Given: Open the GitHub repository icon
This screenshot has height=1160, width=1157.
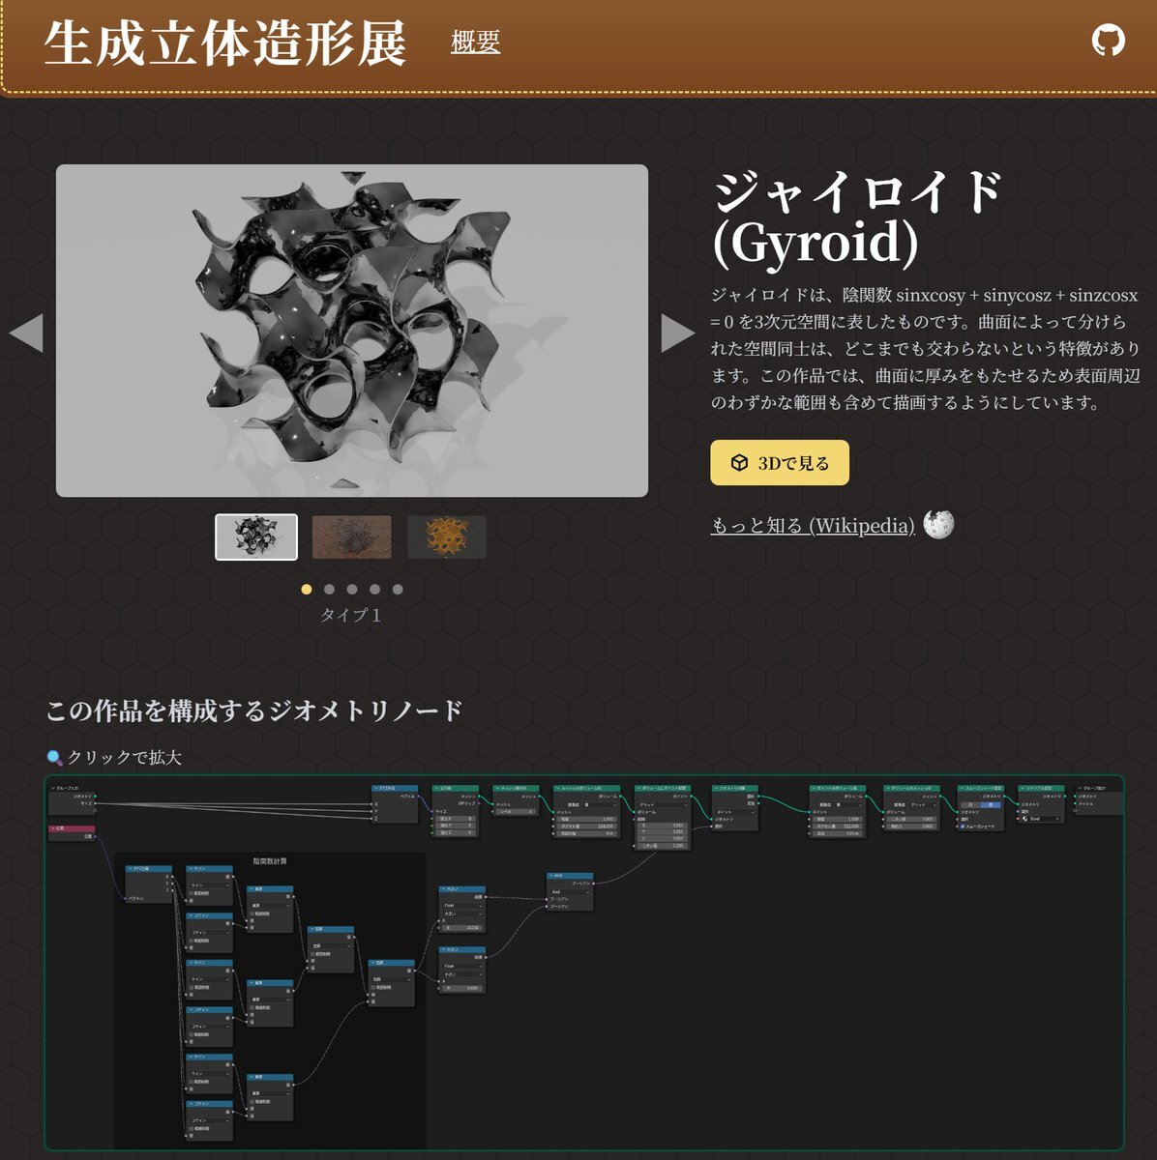Looking at the screenshot, I should 1108,41.
